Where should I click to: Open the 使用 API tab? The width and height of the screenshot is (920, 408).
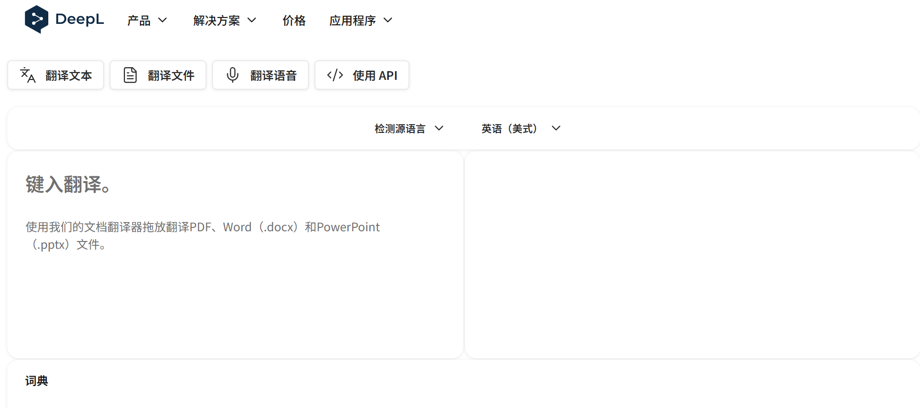pos(362,75)
